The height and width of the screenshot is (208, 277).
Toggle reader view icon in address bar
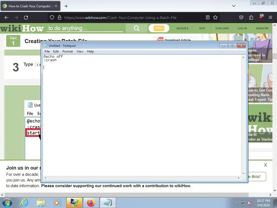click(208, 17)
